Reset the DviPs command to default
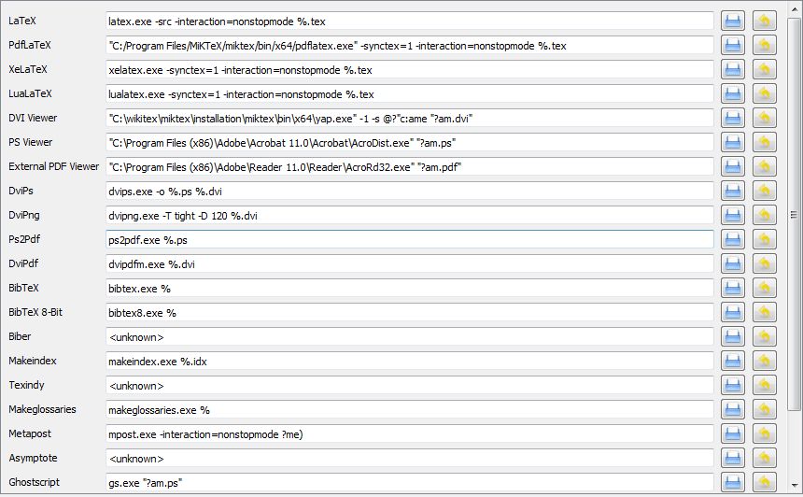803x497 pixels. coord(764,192)
